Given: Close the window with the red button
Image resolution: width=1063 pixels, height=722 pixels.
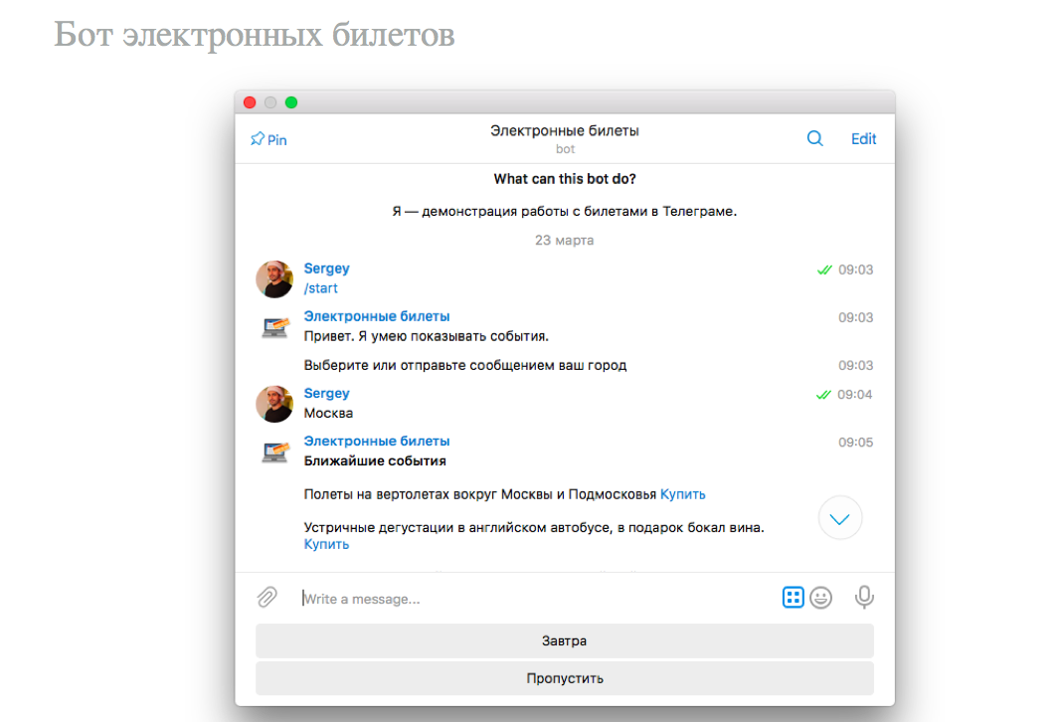Looking at the screenshot, I should [250, 102].
